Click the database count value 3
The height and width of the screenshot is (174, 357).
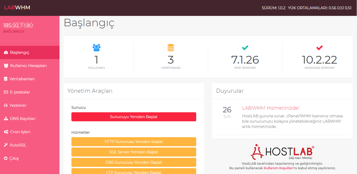(x=171, y=60)
